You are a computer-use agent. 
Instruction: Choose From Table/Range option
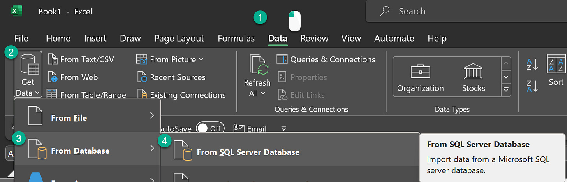pos(86,94)
